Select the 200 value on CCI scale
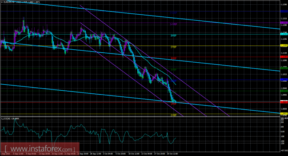The width and height of the screenshot is (288, 156). point(282,122)
